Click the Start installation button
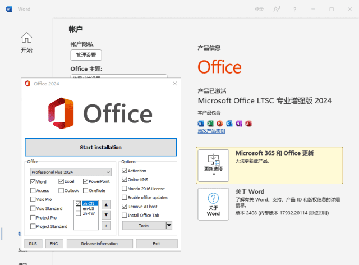Screen dimensions: 359x265 [101, 147]
